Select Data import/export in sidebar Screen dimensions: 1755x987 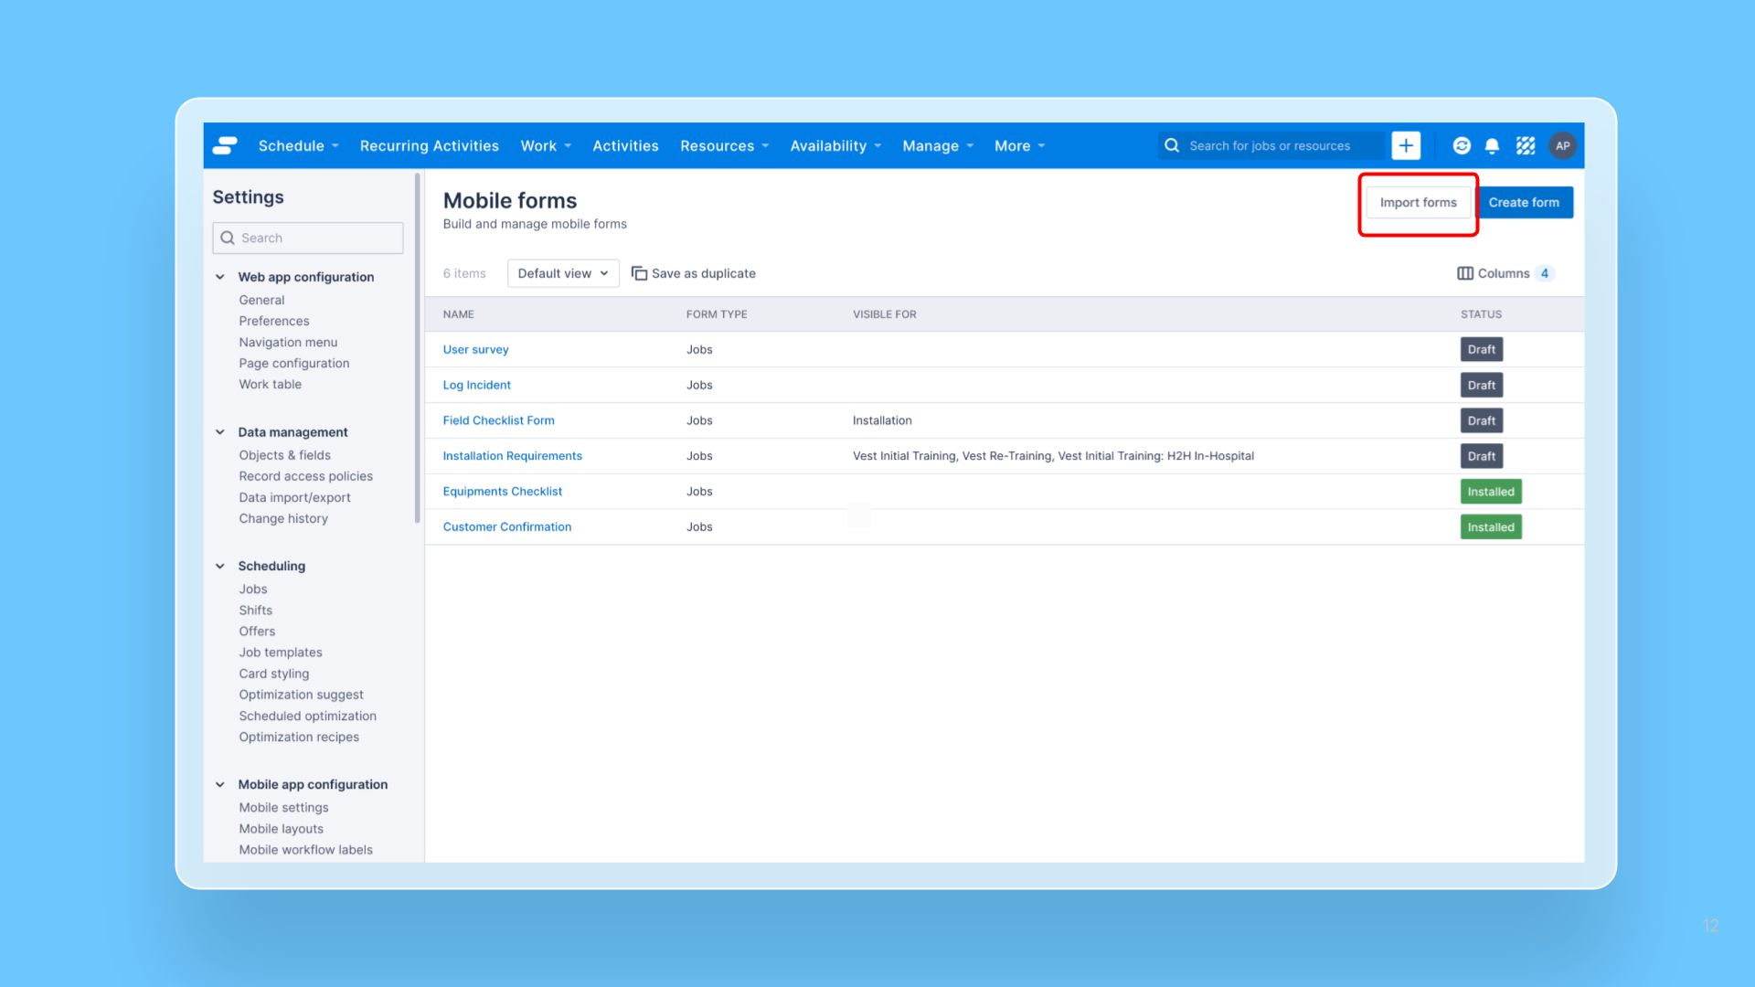click(294, 497)
